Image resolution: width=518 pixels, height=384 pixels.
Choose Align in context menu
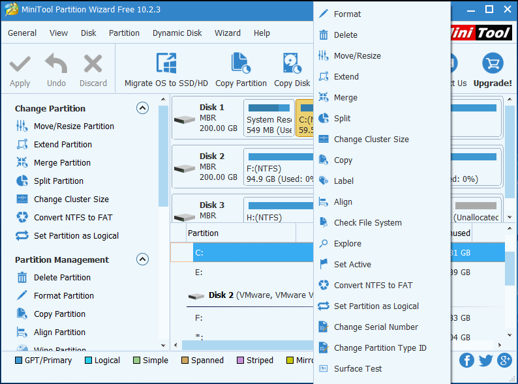point(382,201)
